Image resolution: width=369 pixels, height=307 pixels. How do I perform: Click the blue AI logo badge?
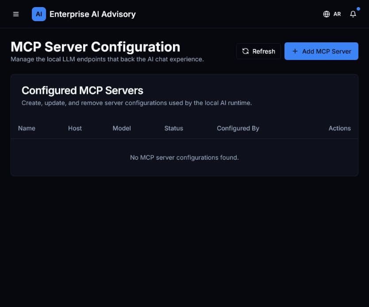pos(39,14)
